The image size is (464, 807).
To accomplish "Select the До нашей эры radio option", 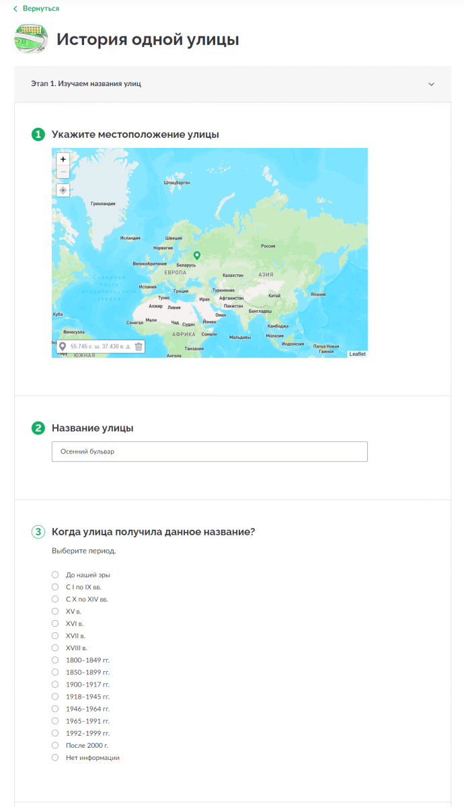I will [55, 575].
